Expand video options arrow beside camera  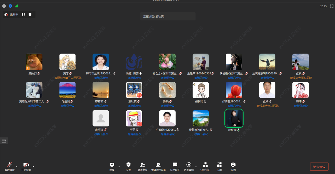coord(33,166)
